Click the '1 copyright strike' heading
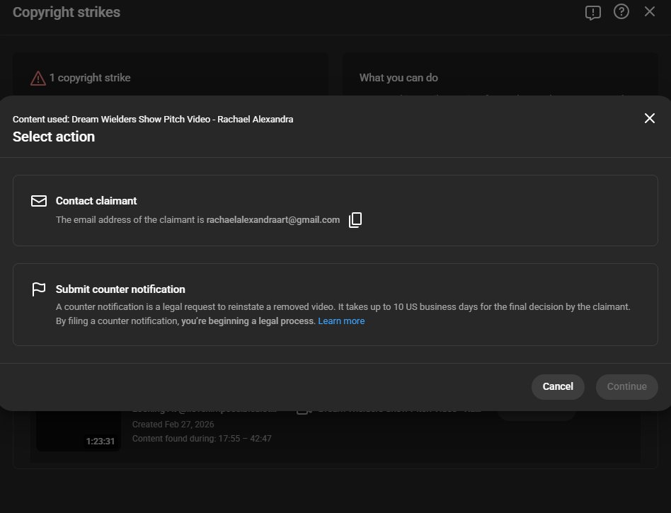This screenshot has height=513, width=671. point(90,78)
